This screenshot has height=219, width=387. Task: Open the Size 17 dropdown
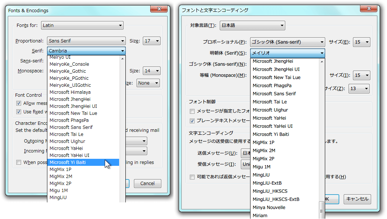152,41
